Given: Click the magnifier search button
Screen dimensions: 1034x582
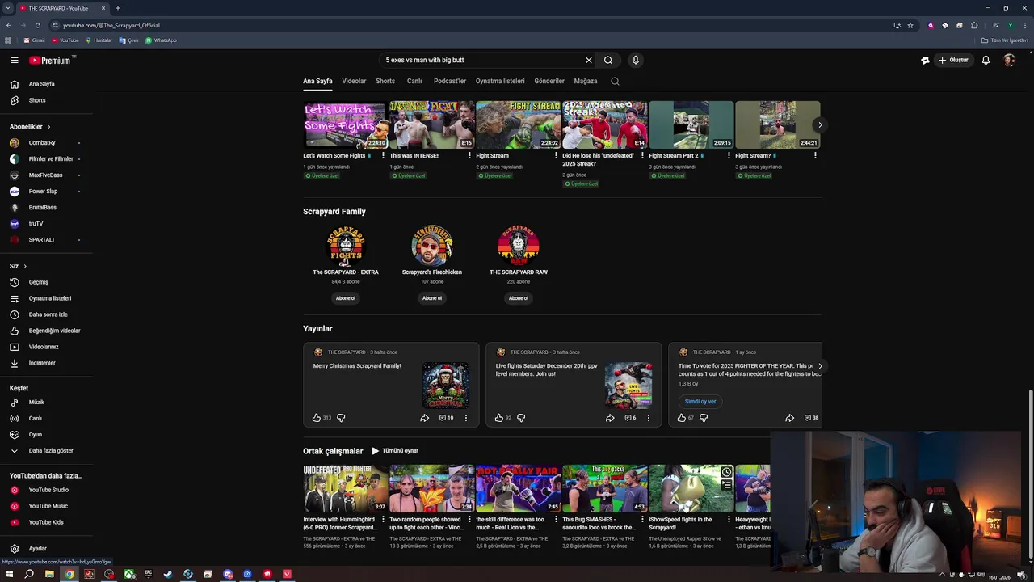Looking at the screenshot, I should click(608, 60).
